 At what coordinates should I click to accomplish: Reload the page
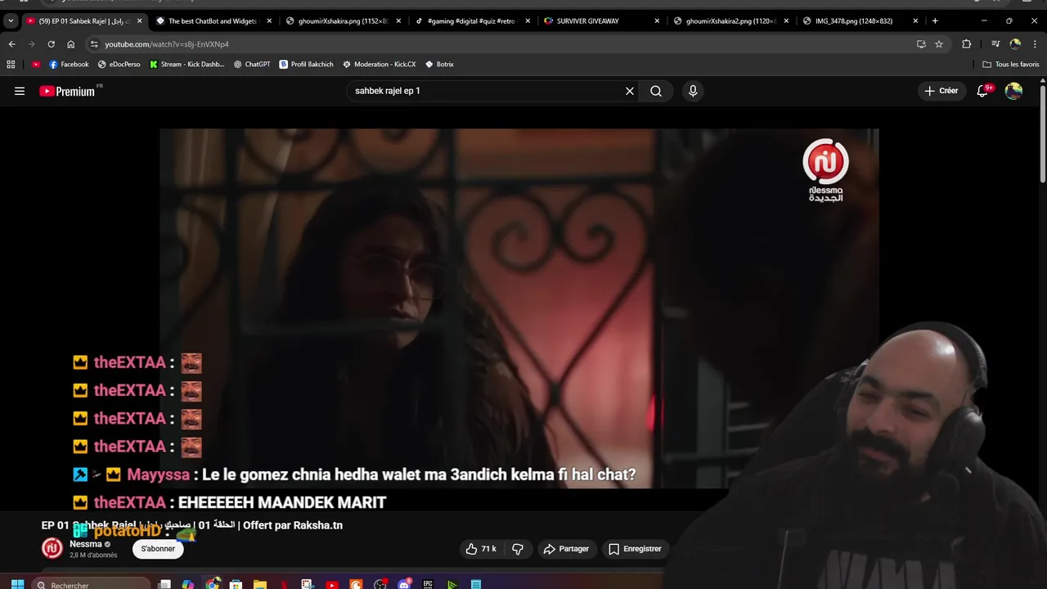pyautogui.click(x=51, y=44)
